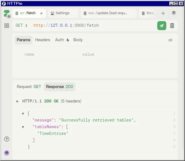Click the URL address field

[92, 25]
